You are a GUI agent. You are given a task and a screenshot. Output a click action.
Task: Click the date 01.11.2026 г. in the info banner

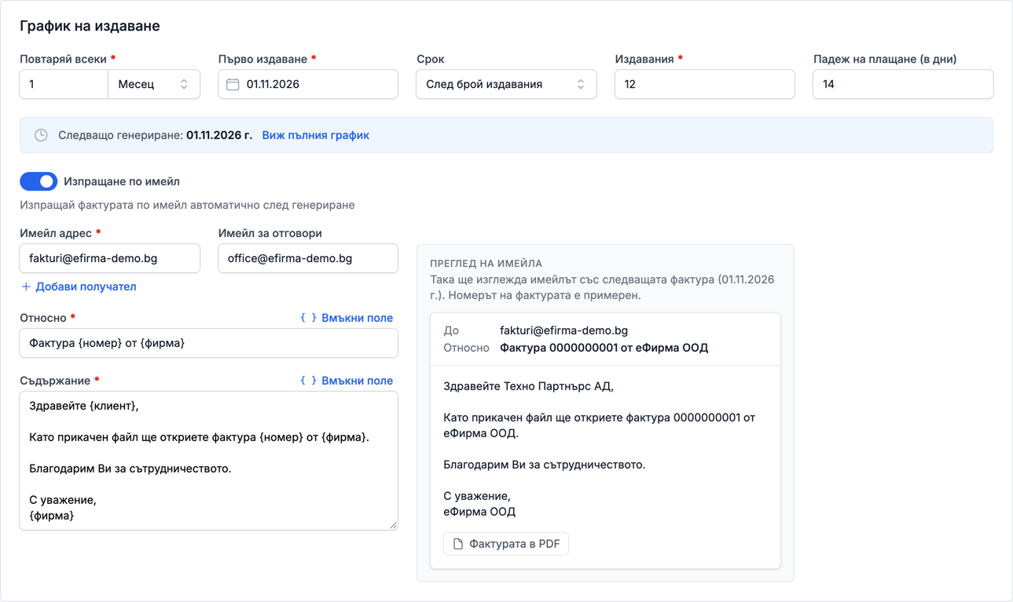(219, 135)
